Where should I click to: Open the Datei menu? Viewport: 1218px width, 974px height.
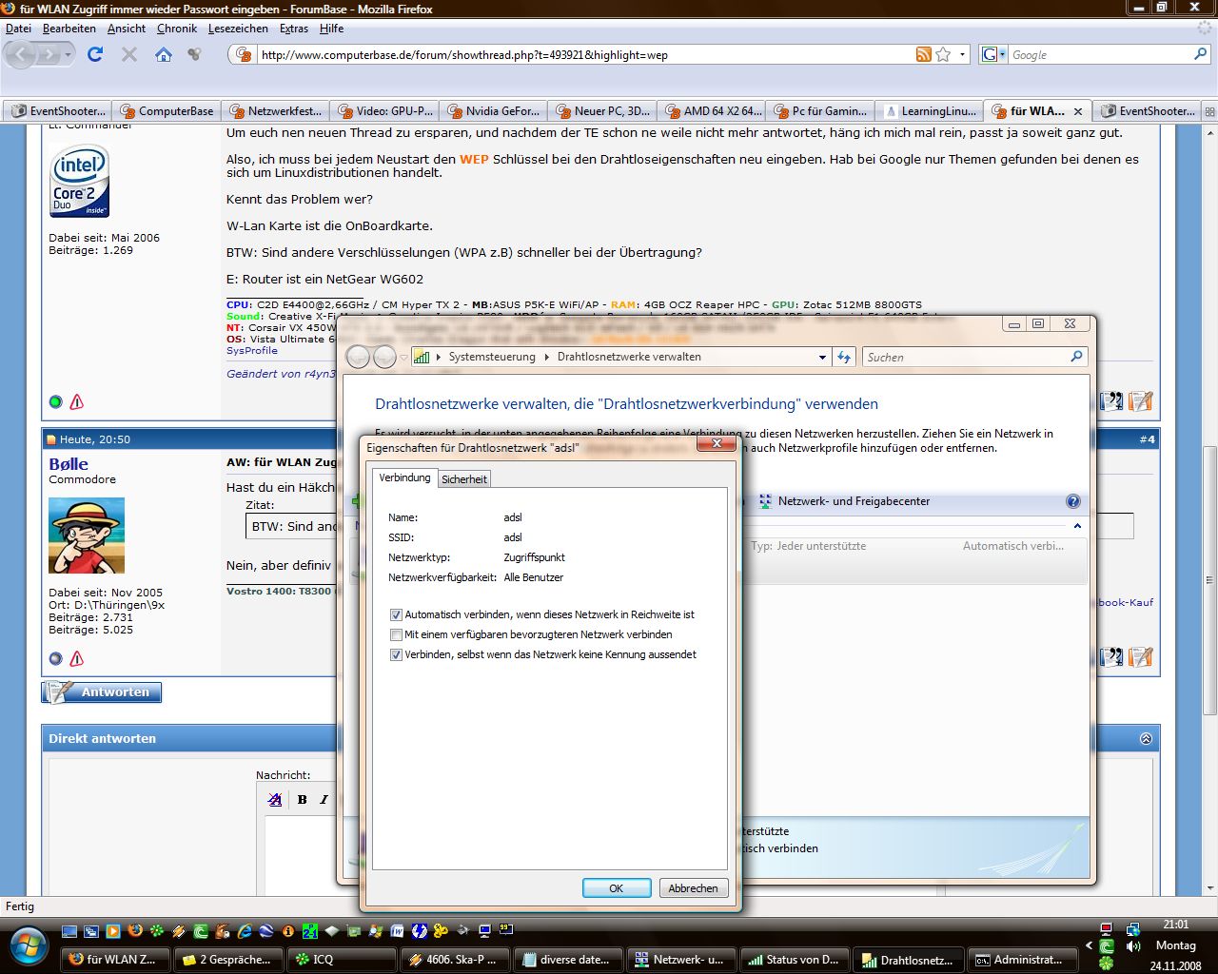(18, 29)
